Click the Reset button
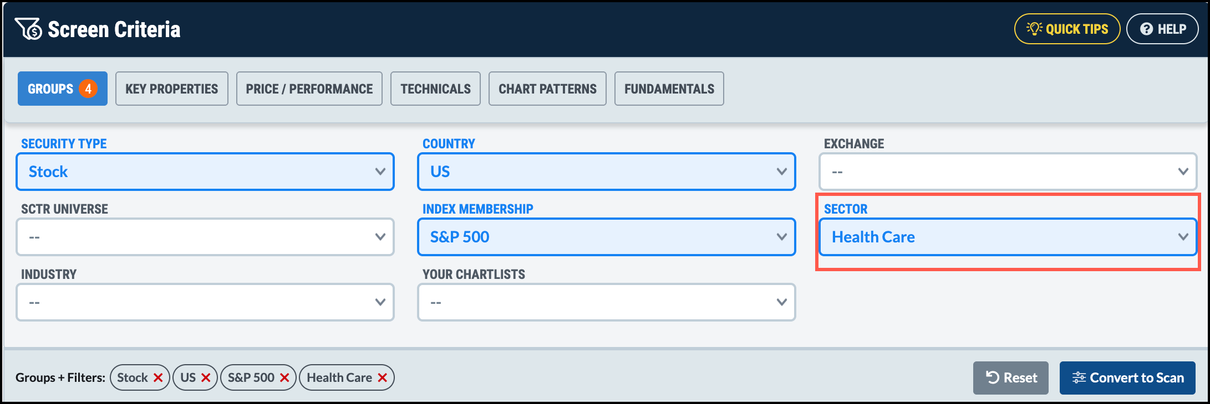The image size is (1210, 404). coord(1011,378)
